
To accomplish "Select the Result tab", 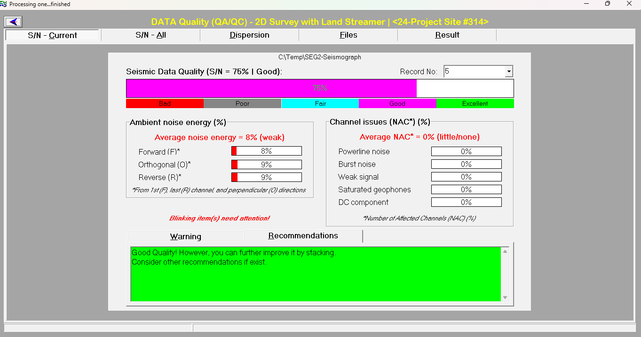I will coord(447,35).
